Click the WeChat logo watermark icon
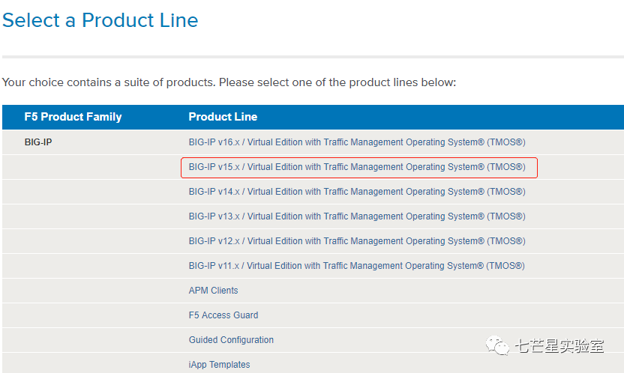Screen dimensions: 624x373 tap(498, 345)
